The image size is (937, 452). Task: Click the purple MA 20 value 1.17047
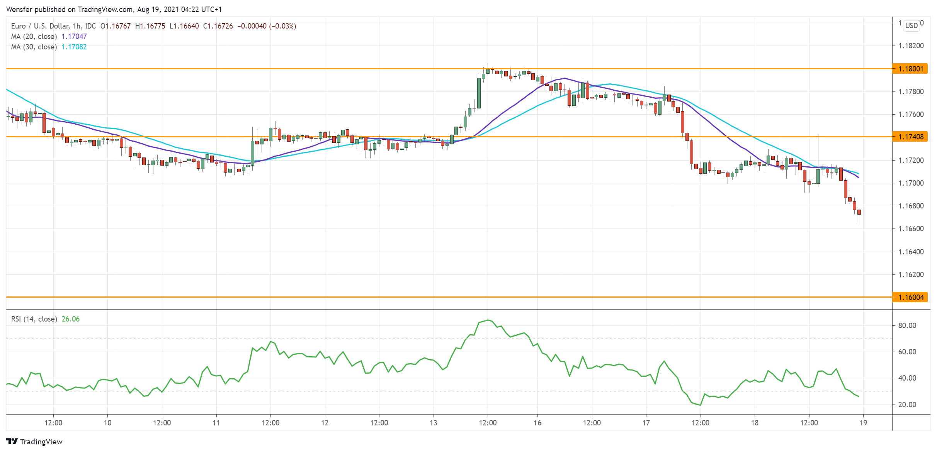[x=74, y=36]
